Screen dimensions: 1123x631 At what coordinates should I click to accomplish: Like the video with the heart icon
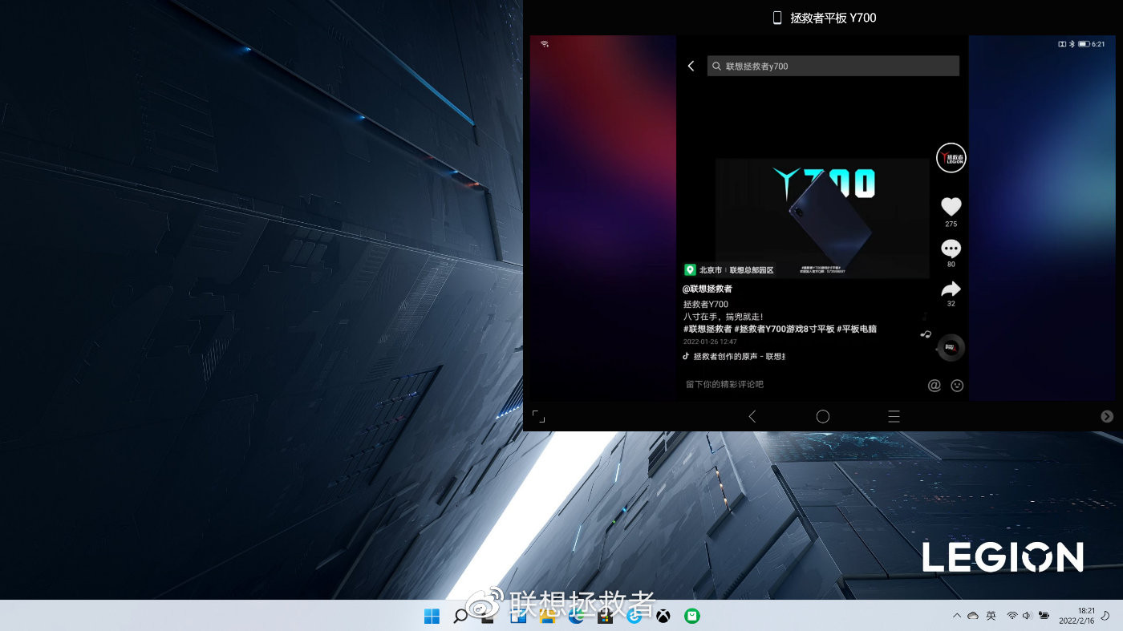click(951, 207)
